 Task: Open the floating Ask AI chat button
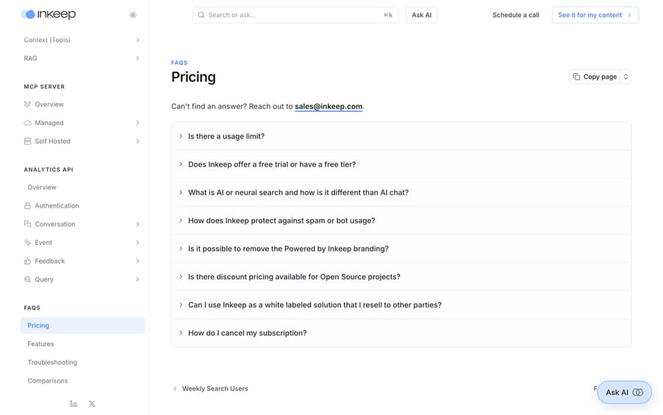[x=624, y=393]
